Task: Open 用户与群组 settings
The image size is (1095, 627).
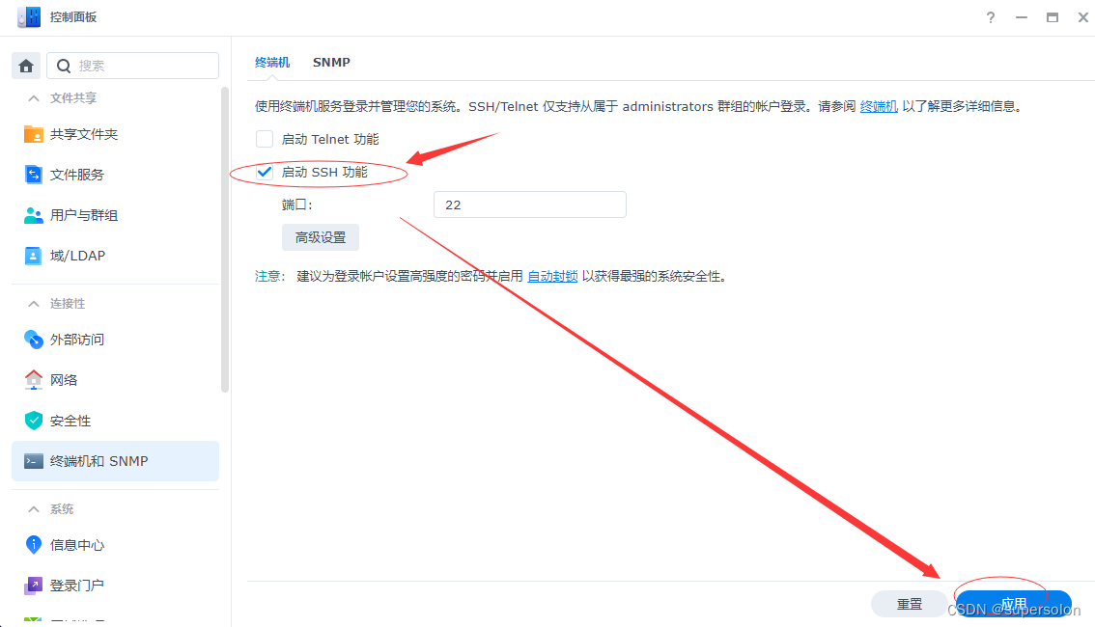Action: tap(85, 214)
